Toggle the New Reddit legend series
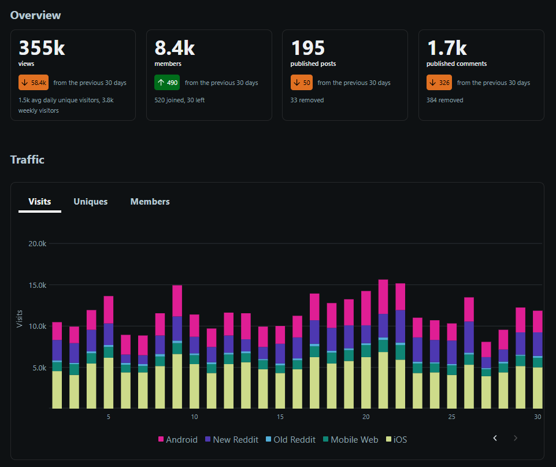Image resolution: width=556 pixels, height=467 pixels. coord(232,440)
